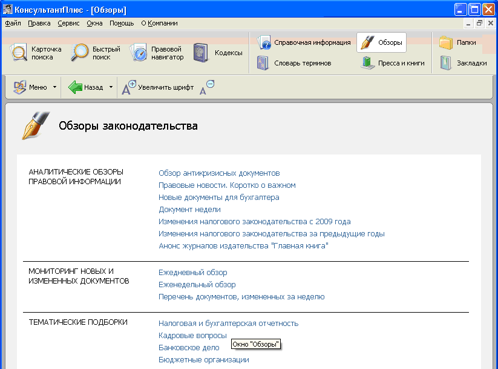Open the Карточка поиска search card icon
Screen dimensions: 498x369
pos(19,53)
